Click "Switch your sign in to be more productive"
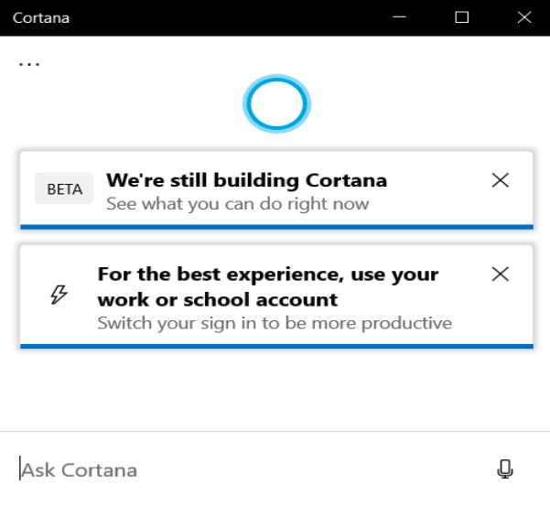 275,323
